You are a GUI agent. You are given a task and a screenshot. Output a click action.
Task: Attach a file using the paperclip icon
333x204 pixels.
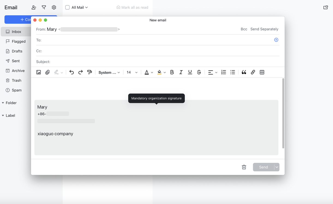(47, 72)
